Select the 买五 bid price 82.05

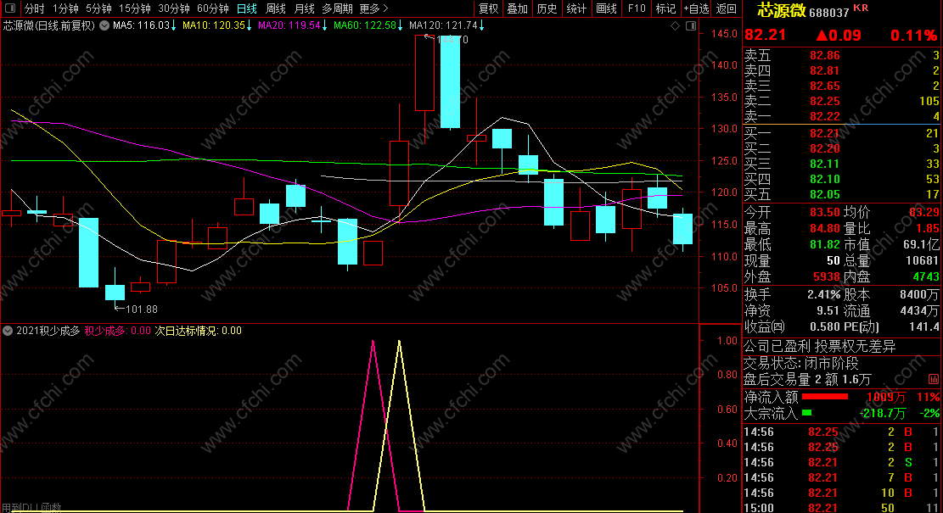pyautogui.click(x=824, y=195)
